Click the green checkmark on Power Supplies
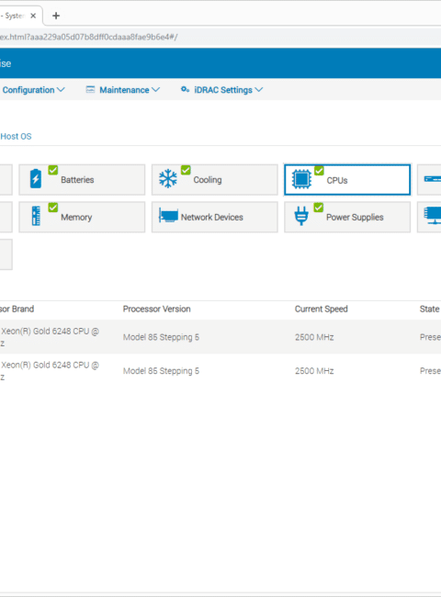This screenshot has height=597, width=441. (319, 208)
